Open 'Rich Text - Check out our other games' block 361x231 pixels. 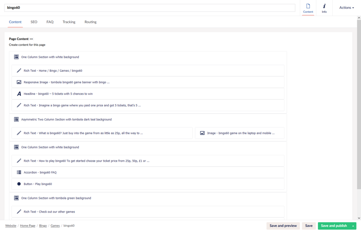[148, 212]
